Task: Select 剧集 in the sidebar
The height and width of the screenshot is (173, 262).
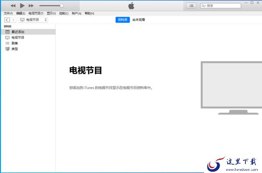Action: click(x=28, y=43)
